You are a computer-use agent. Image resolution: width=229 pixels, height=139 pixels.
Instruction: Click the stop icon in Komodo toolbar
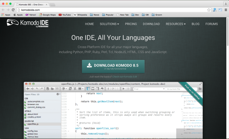point(128,89)
